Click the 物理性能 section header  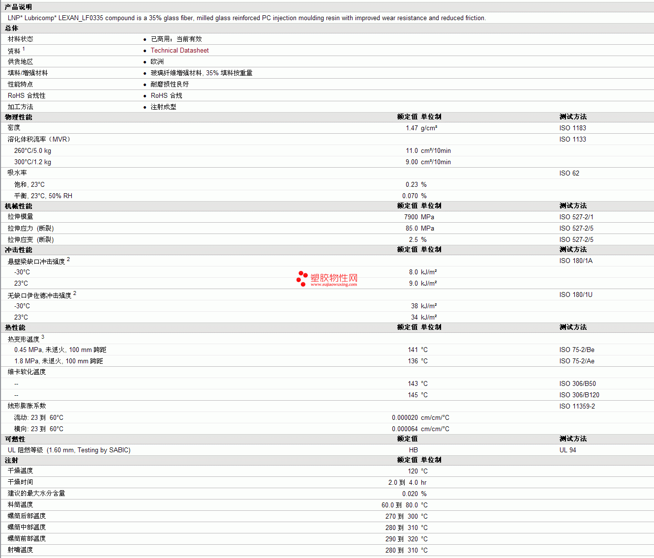coord(18,117)
